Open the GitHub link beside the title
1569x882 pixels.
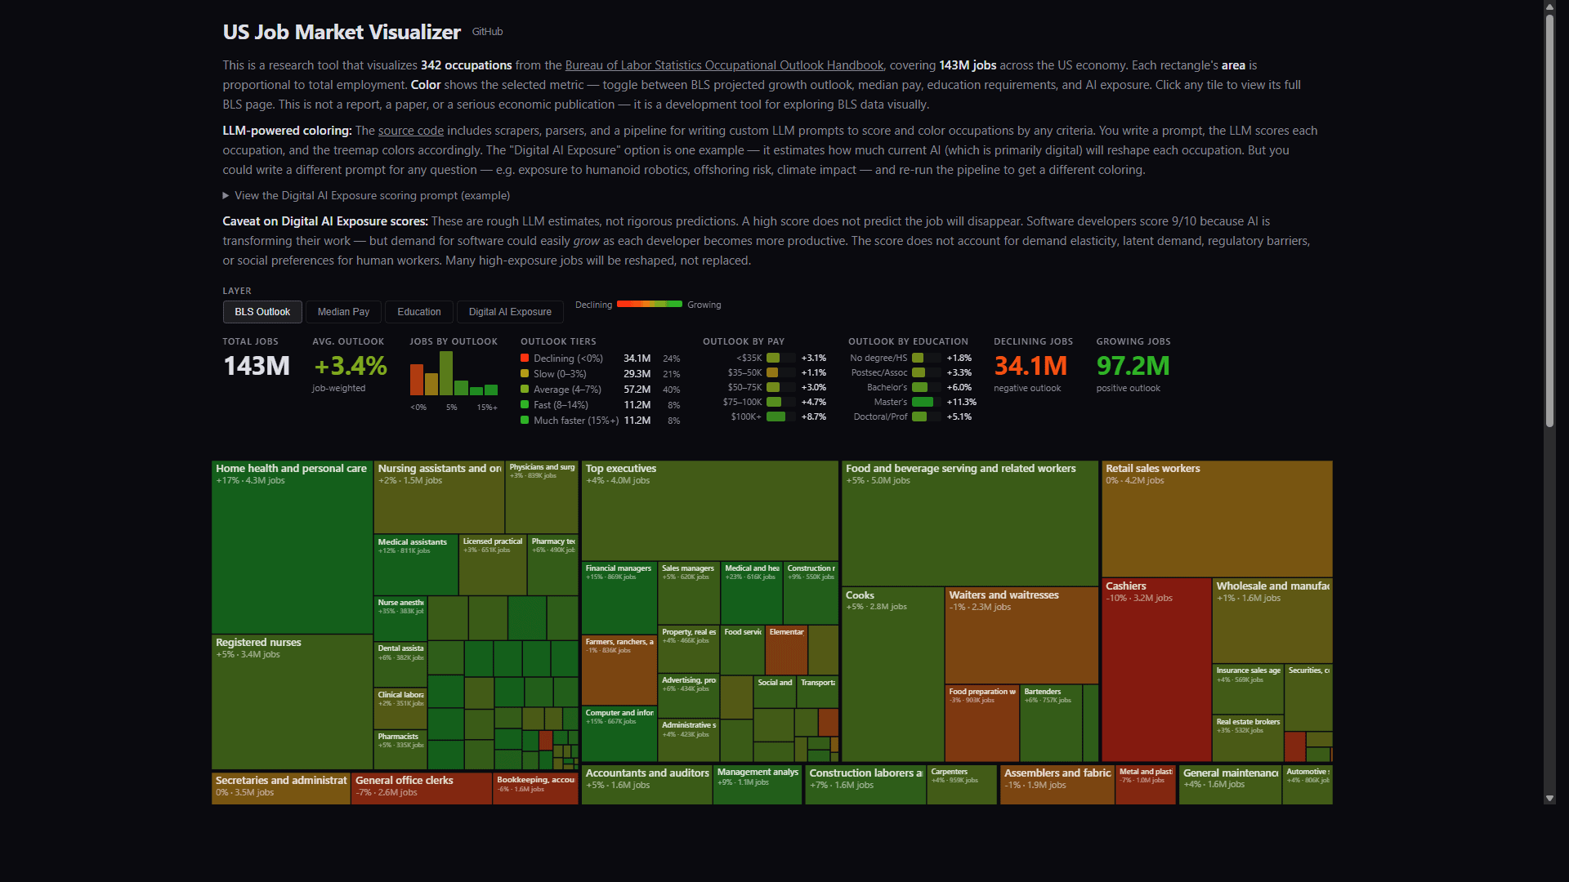[487, 32]
